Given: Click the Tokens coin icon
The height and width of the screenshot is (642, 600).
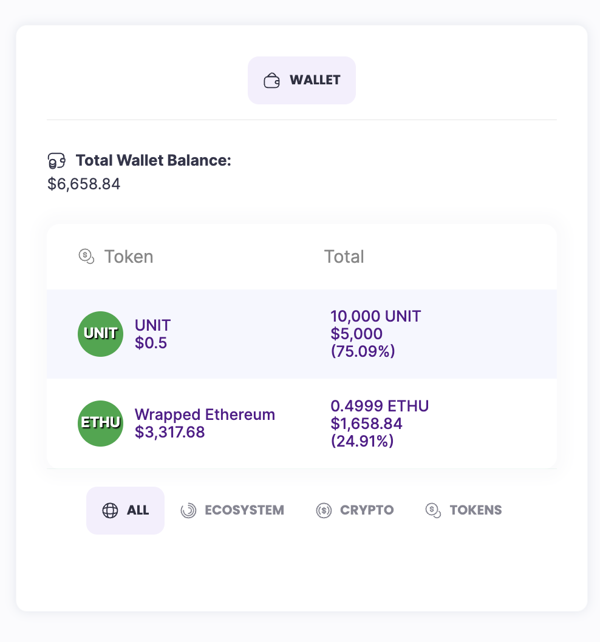Looking at the screenshot, I should click(x=433, y=511).
